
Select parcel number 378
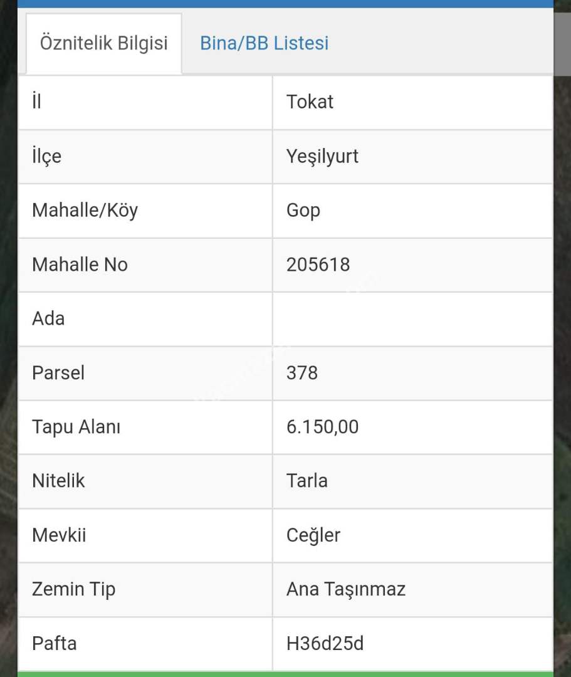coord(302,373)
